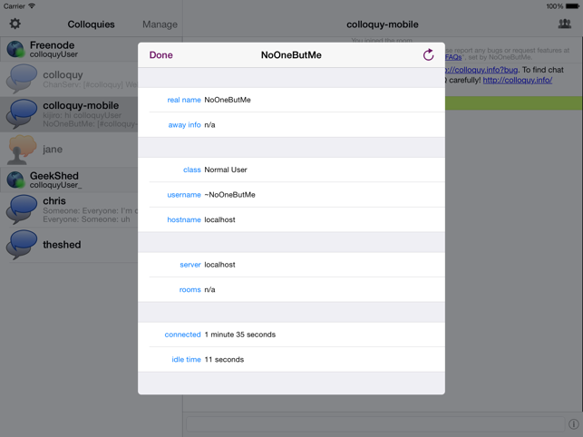Select the server localhost row
This screenshot has height=437, width=583.
[x=291, y=265]
